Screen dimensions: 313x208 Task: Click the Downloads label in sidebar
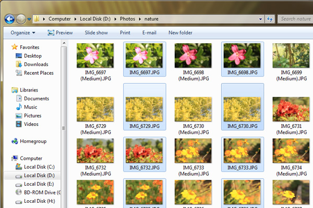point(36,64)
